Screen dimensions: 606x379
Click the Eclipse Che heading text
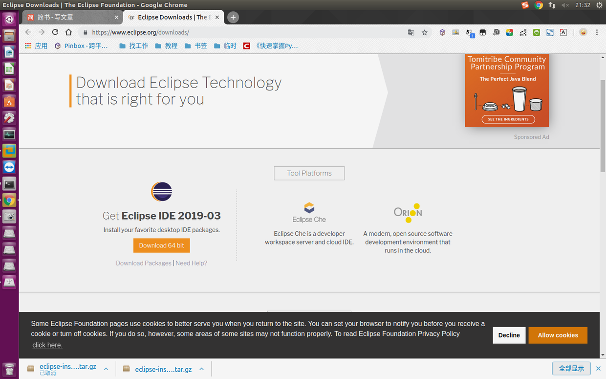tap(309, 220)
